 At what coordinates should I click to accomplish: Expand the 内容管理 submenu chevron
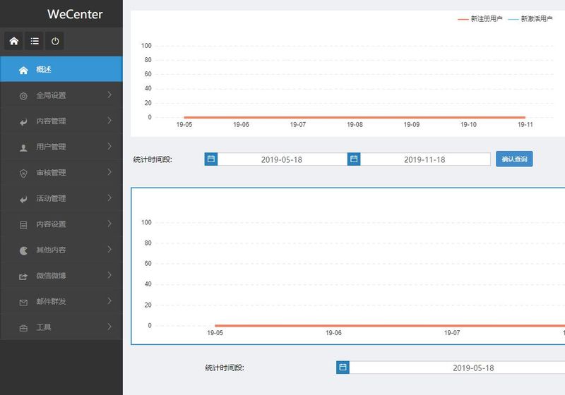coord(109,121)
